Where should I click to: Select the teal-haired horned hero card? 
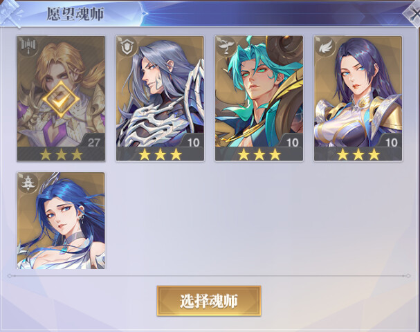pos(259,98)
